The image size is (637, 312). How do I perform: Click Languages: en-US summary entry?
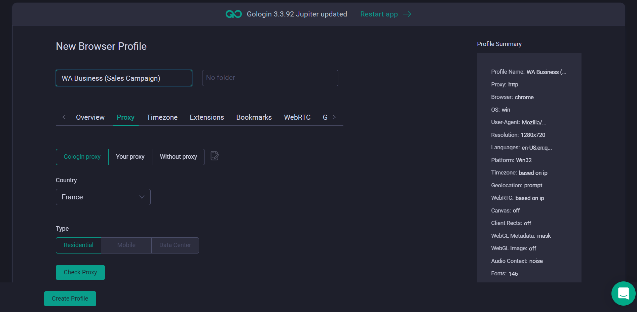click(521, 148)
